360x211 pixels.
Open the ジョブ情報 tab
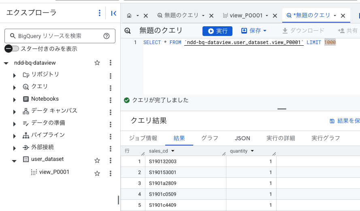[143, 138]
